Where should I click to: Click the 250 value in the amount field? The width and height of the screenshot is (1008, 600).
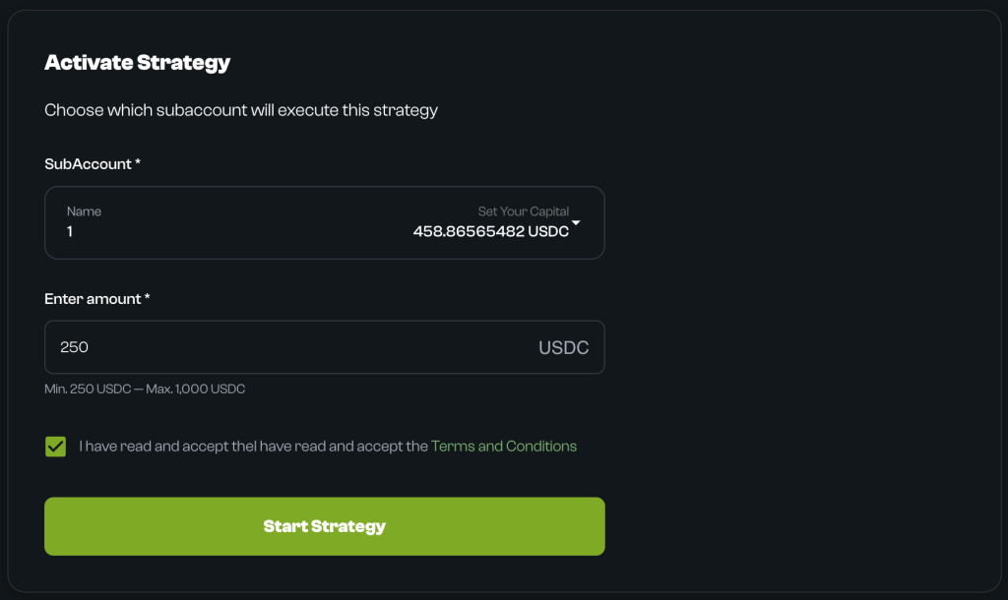pyautogui.click(x=74, y=347)
